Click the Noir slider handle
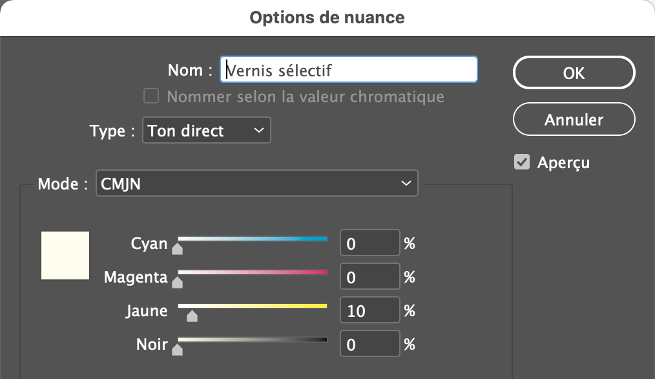Screen dimensions: 655x379 click(178, 350)
